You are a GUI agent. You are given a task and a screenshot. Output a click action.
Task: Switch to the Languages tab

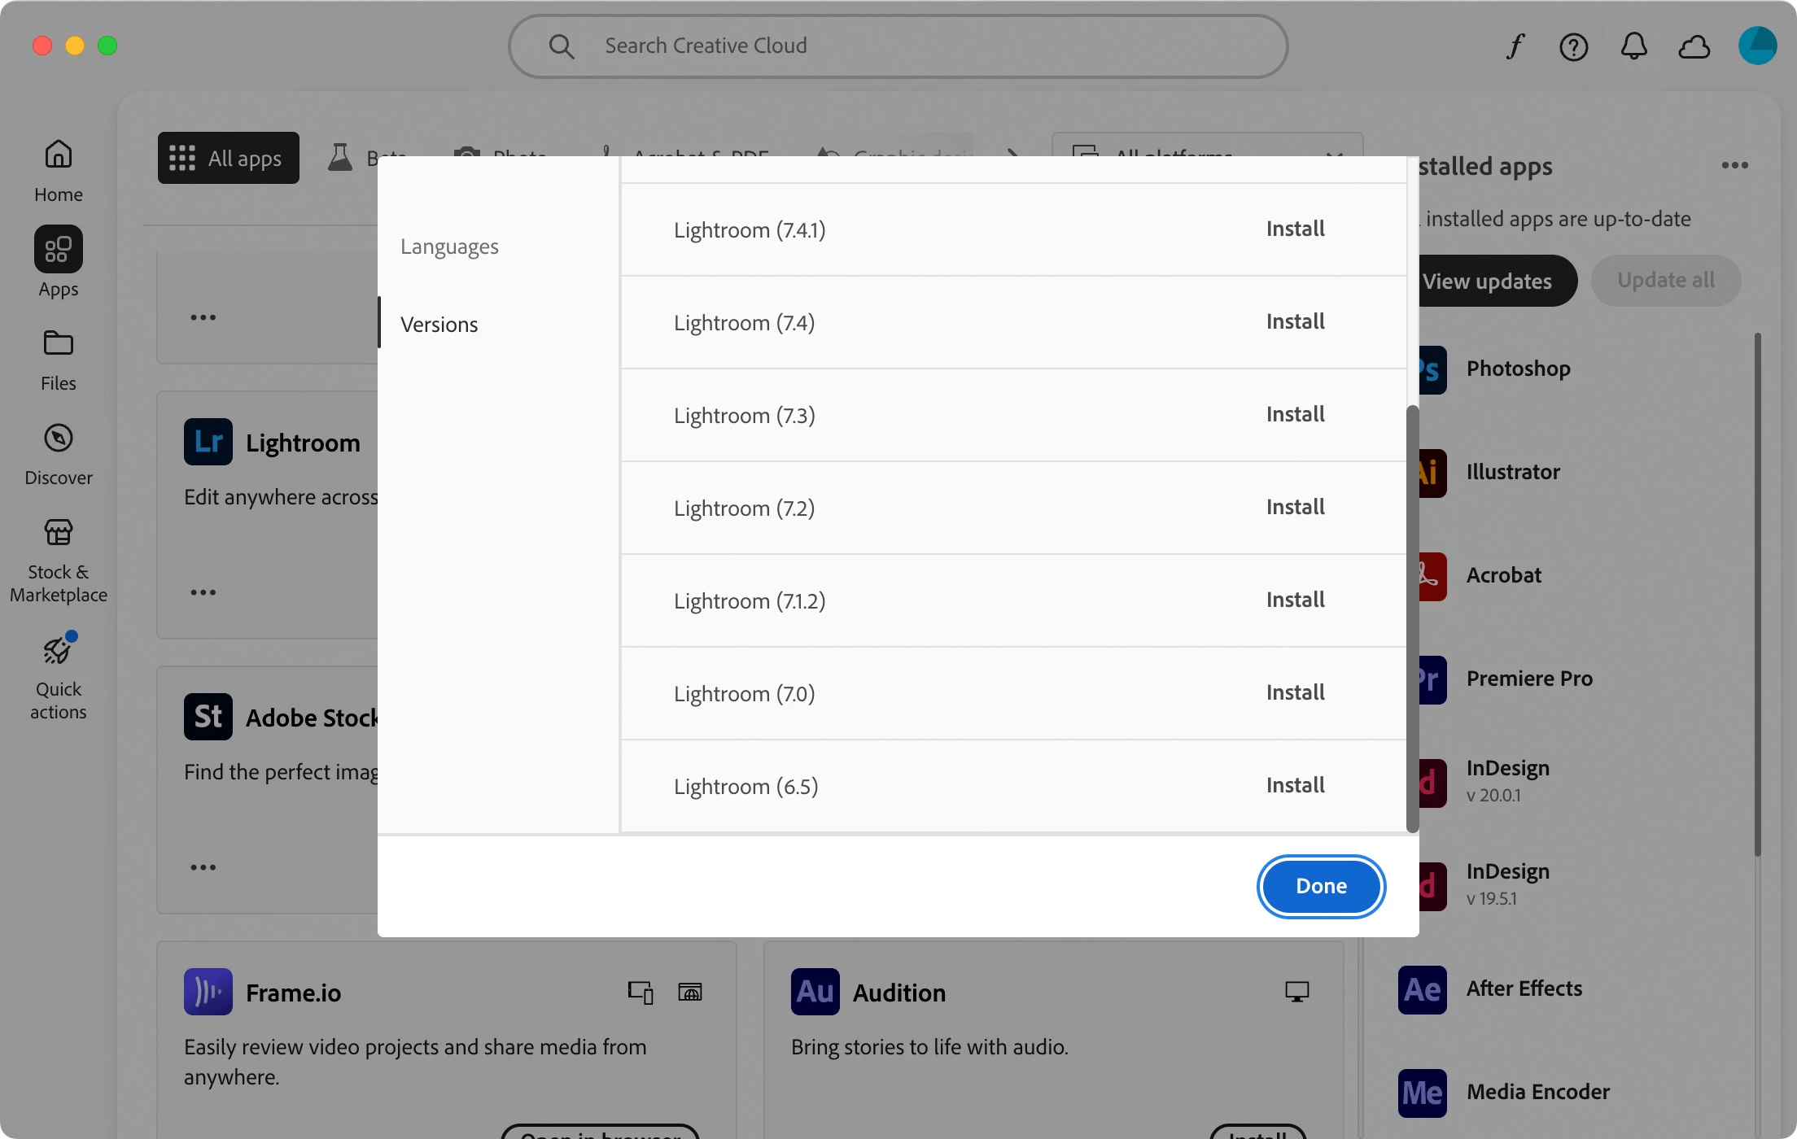tap(449, 247)
